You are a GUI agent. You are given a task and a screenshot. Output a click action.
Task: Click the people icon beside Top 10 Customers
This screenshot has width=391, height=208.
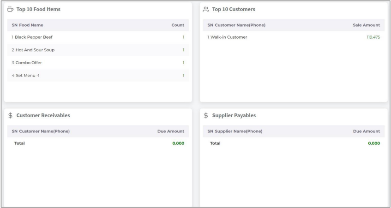tap(206, 9)
